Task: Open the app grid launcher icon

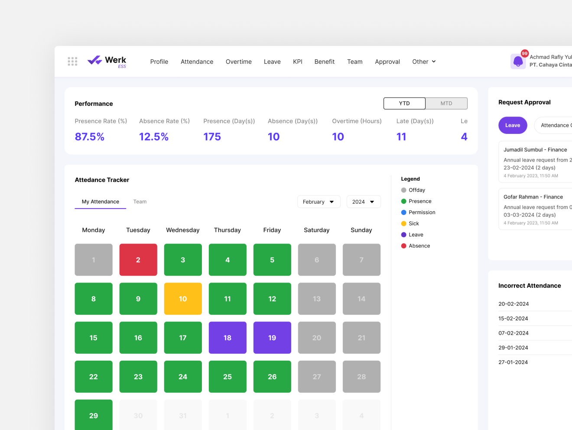Action: 72,62
